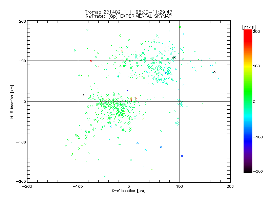Click the colorbar's 100 label
271x203 pixels.
[x=256, y=66]
